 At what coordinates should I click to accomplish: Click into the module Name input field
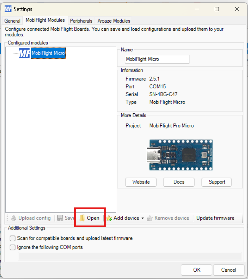[157, 59]
